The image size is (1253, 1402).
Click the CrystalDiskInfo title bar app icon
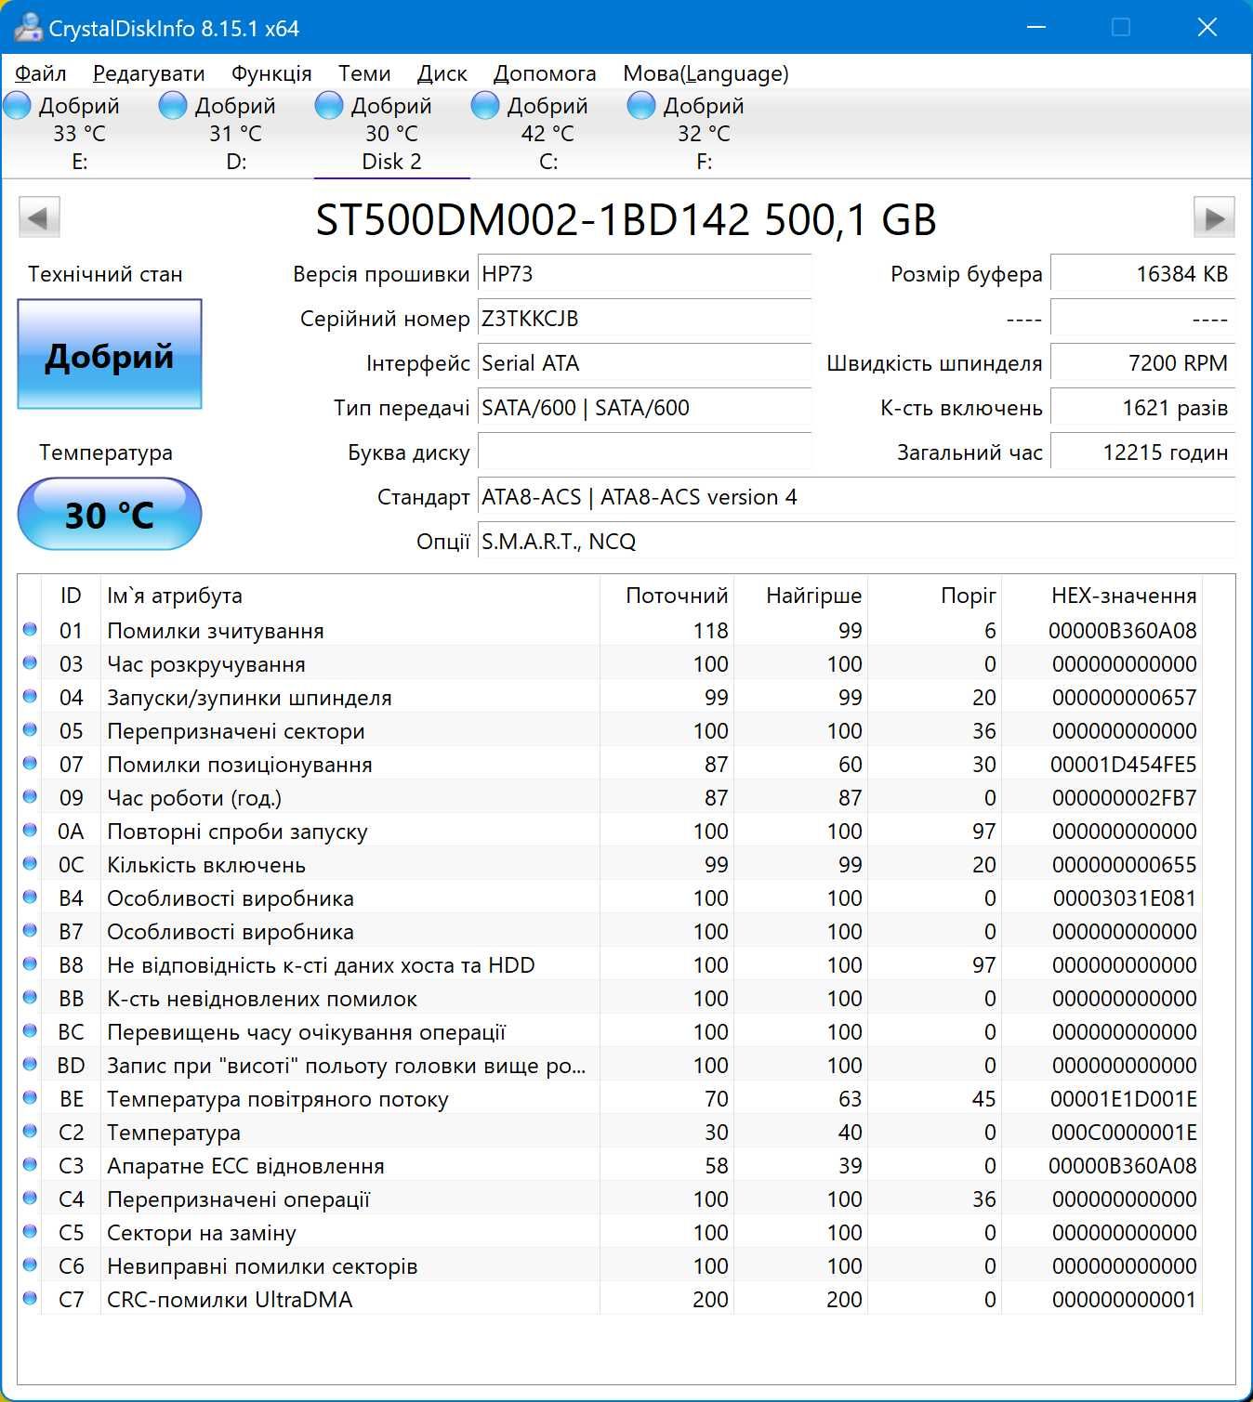point(28,27)
